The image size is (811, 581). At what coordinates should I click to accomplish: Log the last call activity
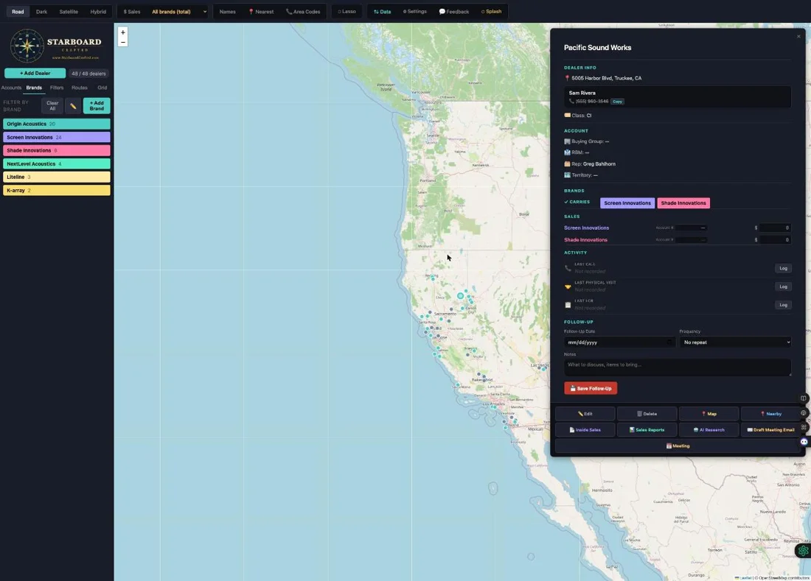783,268
